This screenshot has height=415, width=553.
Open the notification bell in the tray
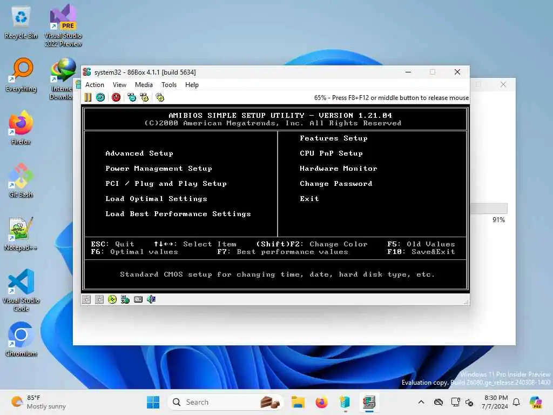[x=516, y=402]
